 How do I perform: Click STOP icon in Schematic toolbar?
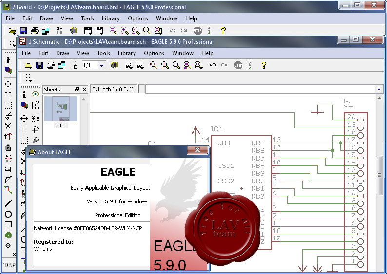point(238,65)
